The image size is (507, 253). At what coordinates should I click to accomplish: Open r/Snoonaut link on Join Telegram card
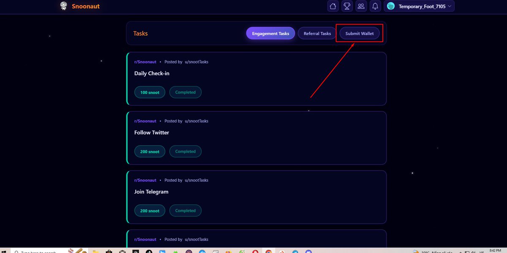coord(145,180)
